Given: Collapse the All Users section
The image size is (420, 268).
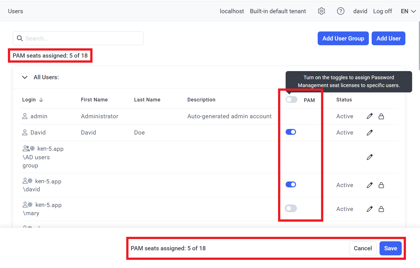Looking at the screenshot, I should pos(25,77).
